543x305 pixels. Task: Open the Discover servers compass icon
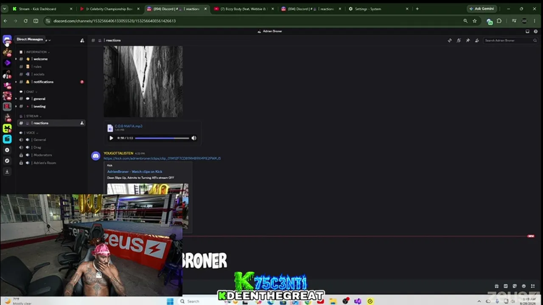(x=7, y=161)
